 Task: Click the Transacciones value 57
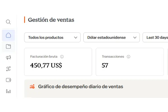click(105, 66)
